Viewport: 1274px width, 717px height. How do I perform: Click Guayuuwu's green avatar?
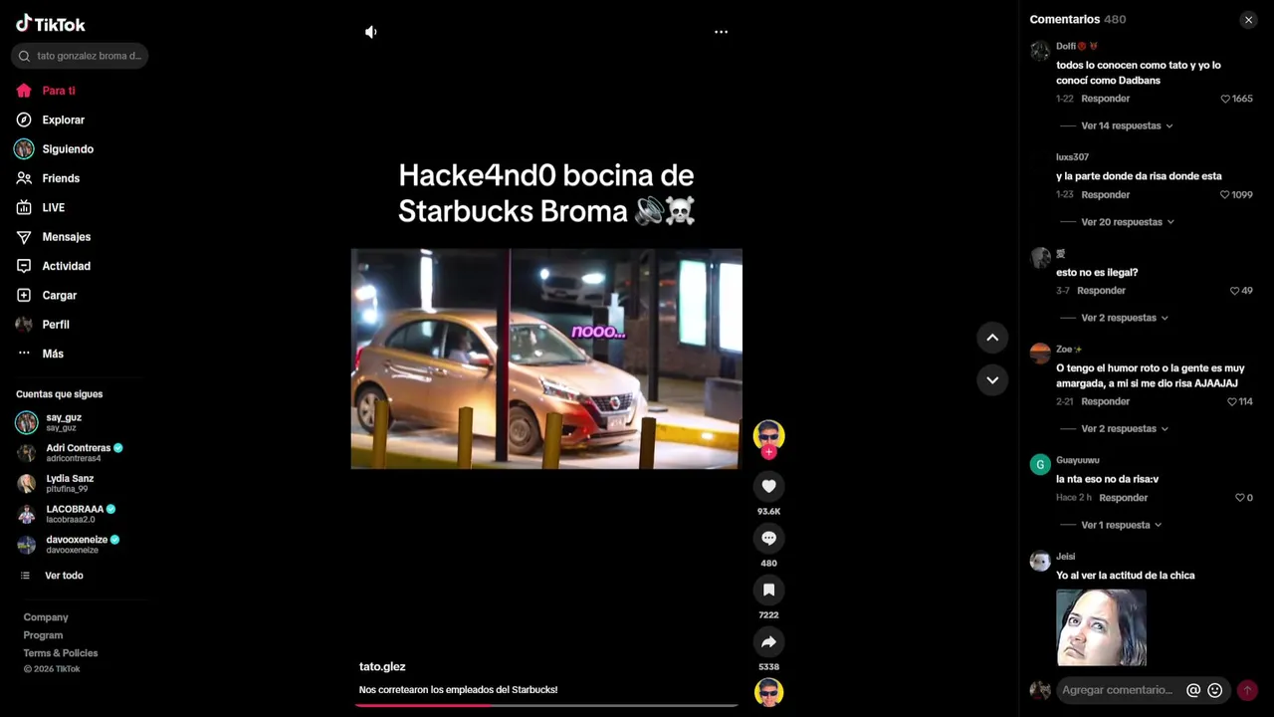pos(1040,464)
